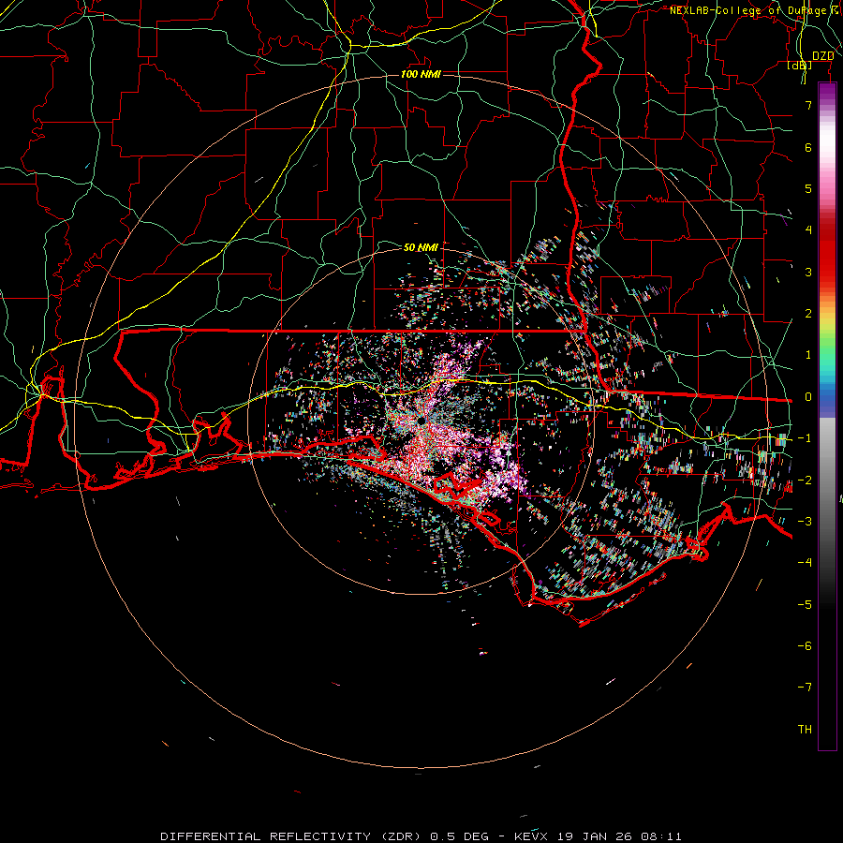The image size is (843, 843).
Task: Click the TH threshold label on scale
Action: tap(805, 730)
